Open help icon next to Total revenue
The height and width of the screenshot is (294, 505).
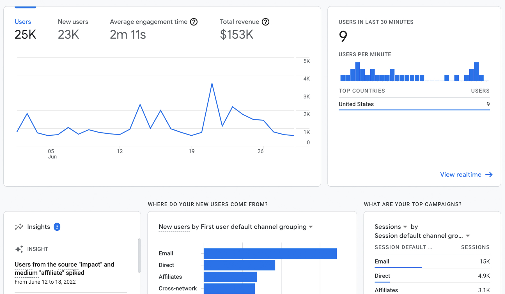click(x=265, y=22)
